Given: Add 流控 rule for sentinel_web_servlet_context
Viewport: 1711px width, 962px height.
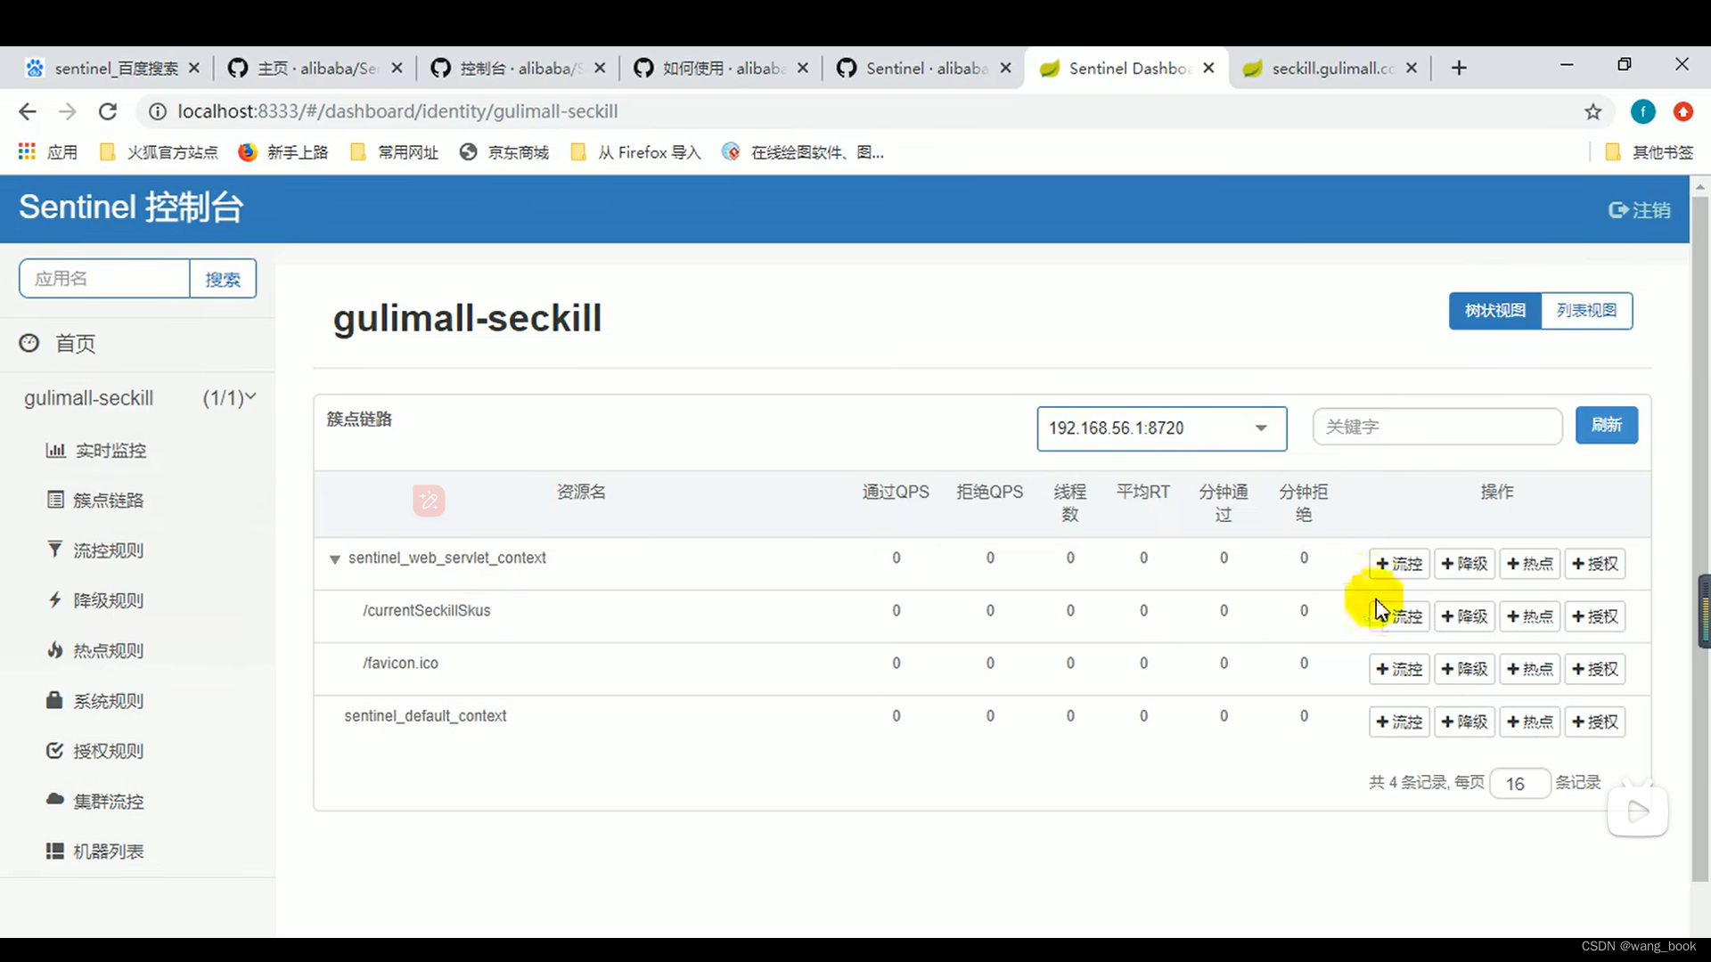Looking at the screenshot, I should click(1399, 564).
